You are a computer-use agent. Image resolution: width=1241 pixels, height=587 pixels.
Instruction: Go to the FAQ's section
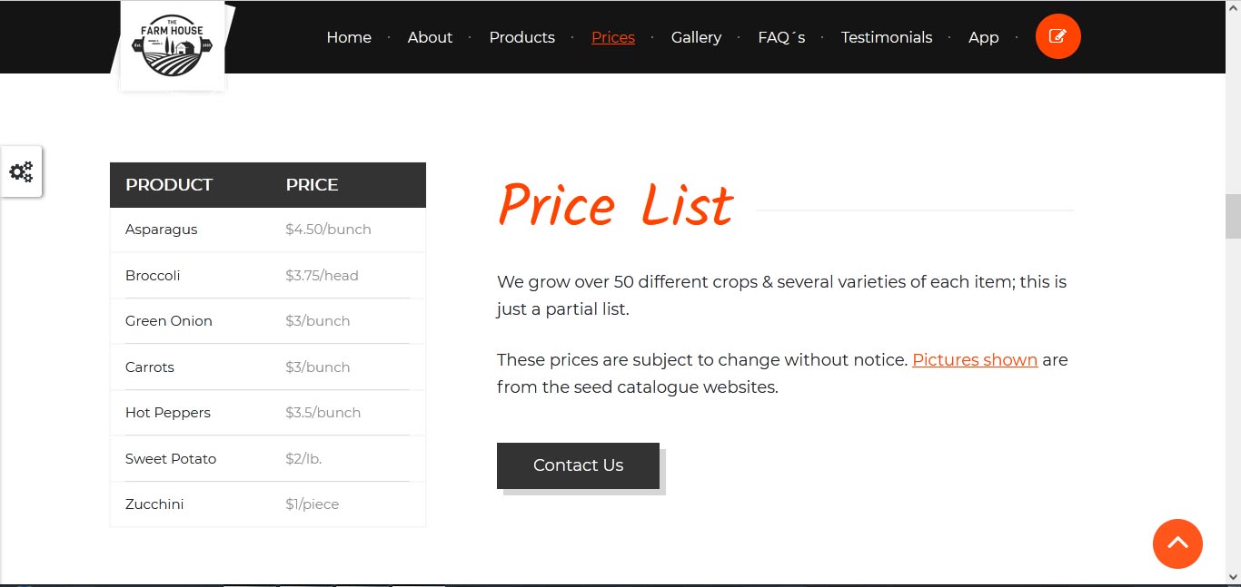781,37
